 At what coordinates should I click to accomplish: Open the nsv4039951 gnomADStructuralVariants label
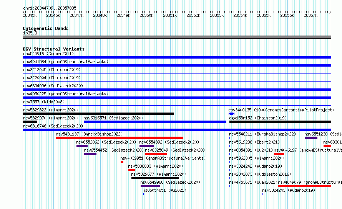[163, 158]
